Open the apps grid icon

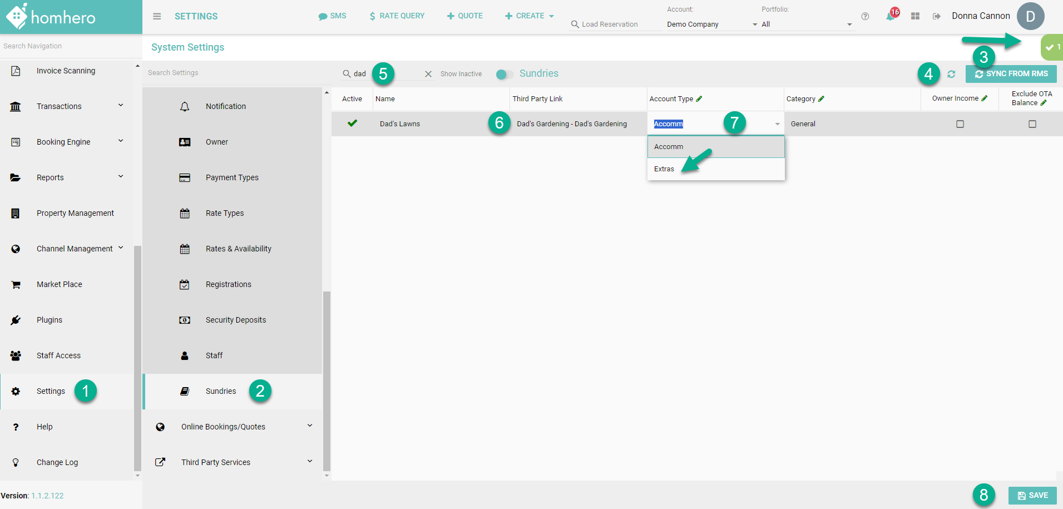pyautogui.click(x=915, y=16)
